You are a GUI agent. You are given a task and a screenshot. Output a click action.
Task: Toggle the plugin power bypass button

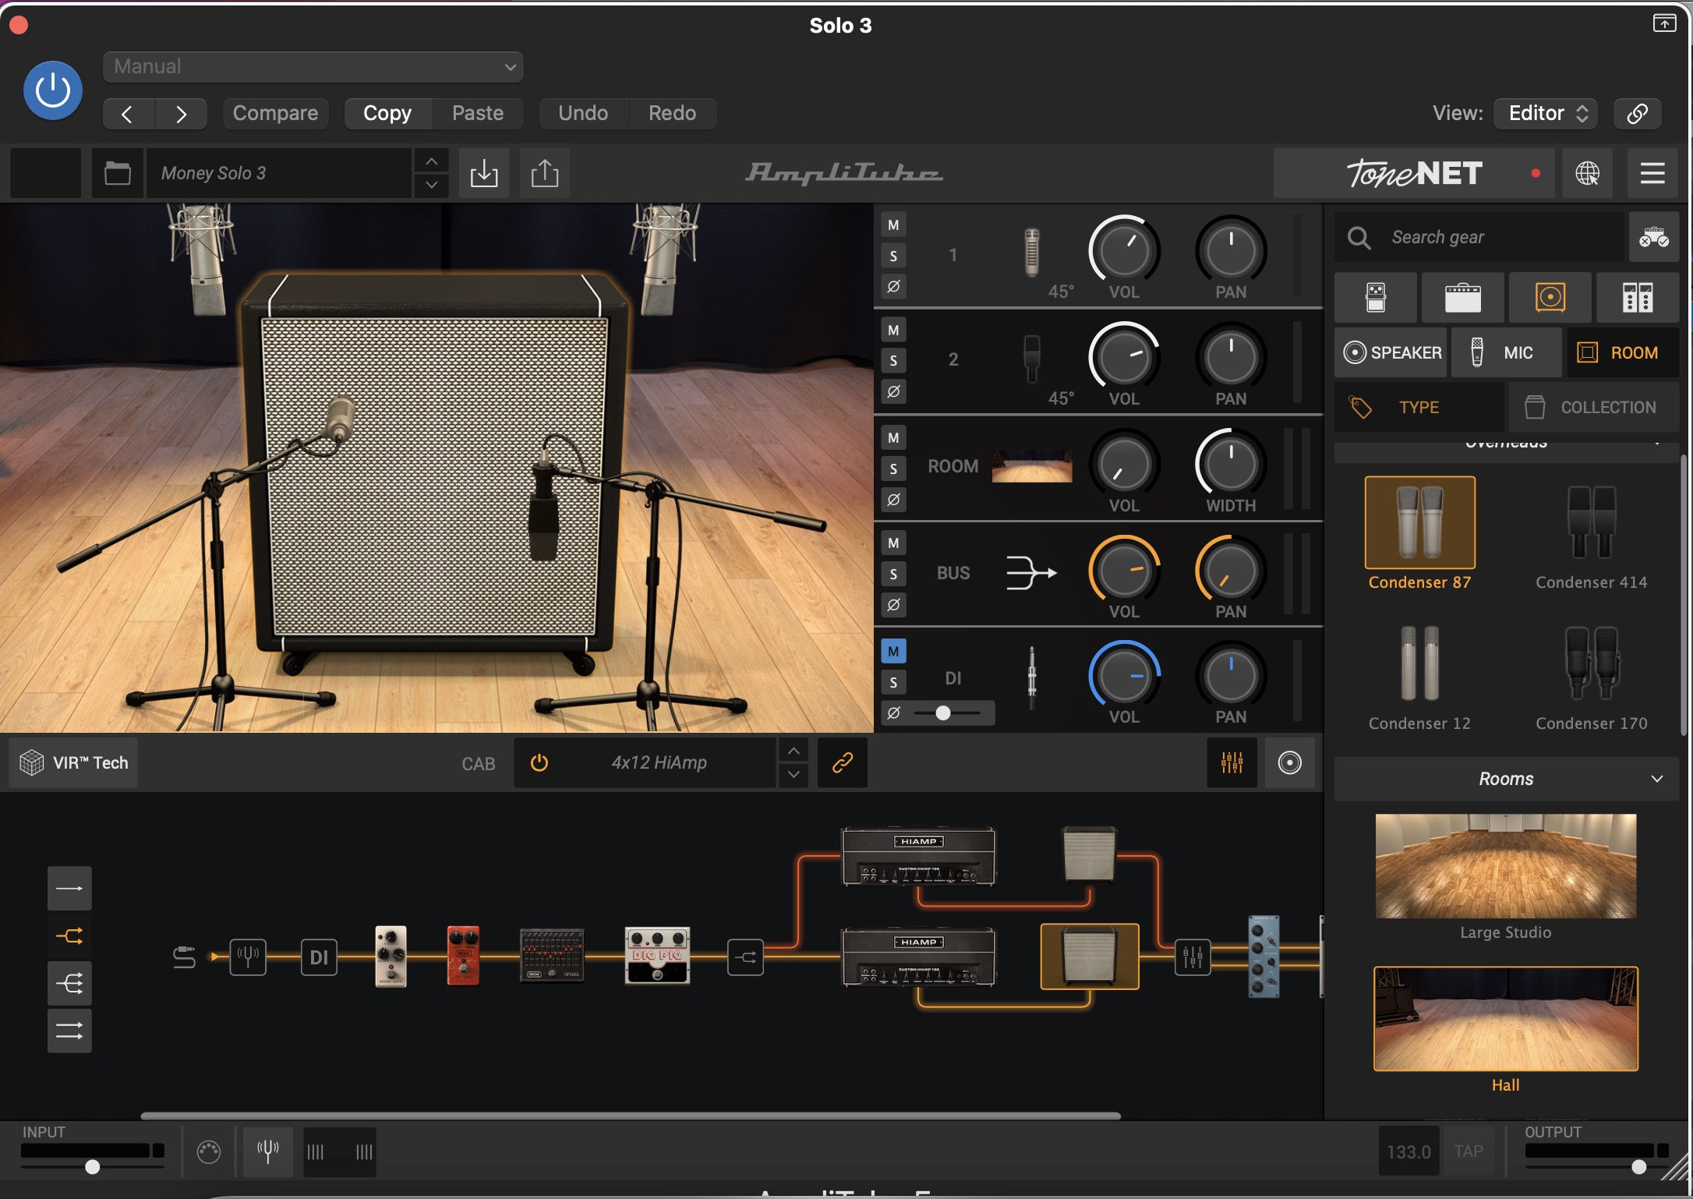click(x=53, y=90)
